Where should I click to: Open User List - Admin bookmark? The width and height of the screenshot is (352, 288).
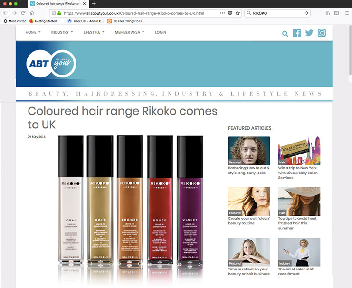pyautogui.click(x=86, y=21)
